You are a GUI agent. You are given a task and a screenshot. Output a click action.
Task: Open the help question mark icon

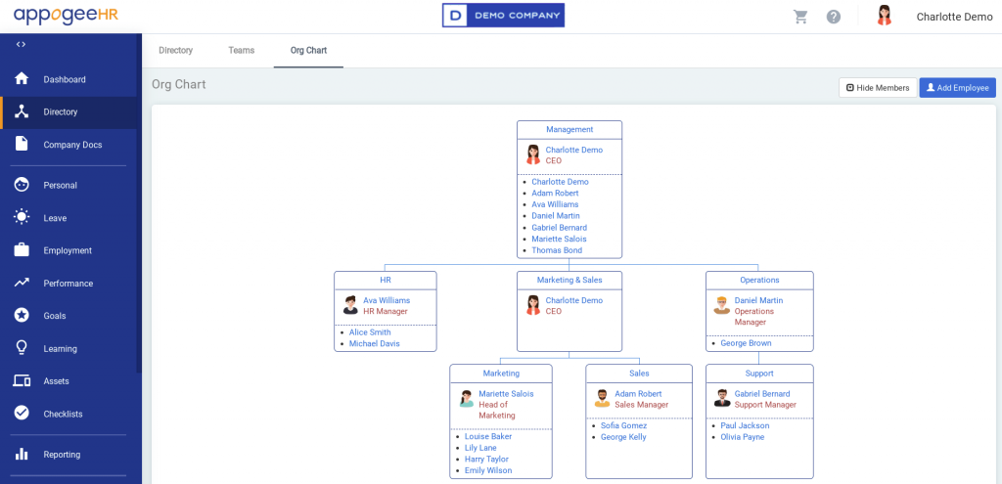834,17
